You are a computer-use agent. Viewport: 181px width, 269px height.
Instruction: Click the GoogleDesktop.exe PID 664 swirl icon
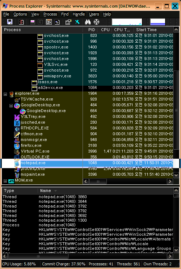click(x=23, y=111)
